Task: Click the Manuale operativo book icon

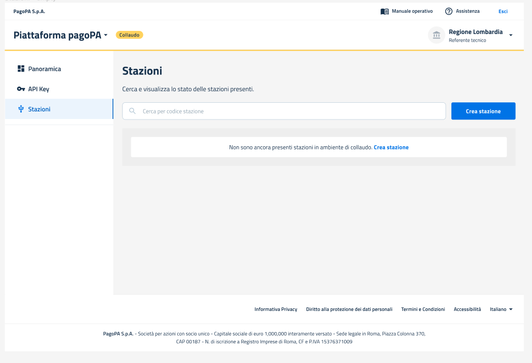Action: [x=385, y=11]
